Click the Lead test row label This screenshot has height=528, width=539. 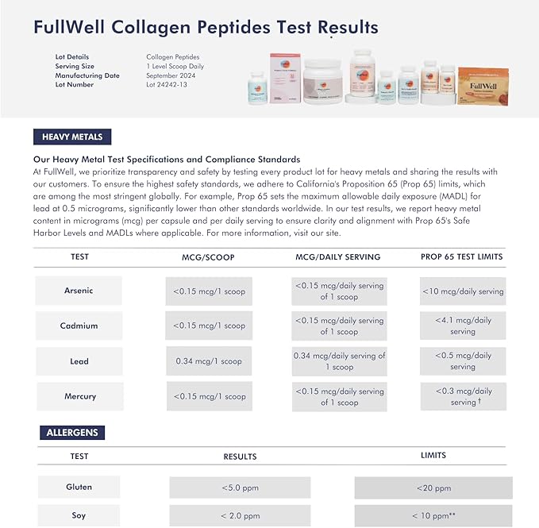79,361
